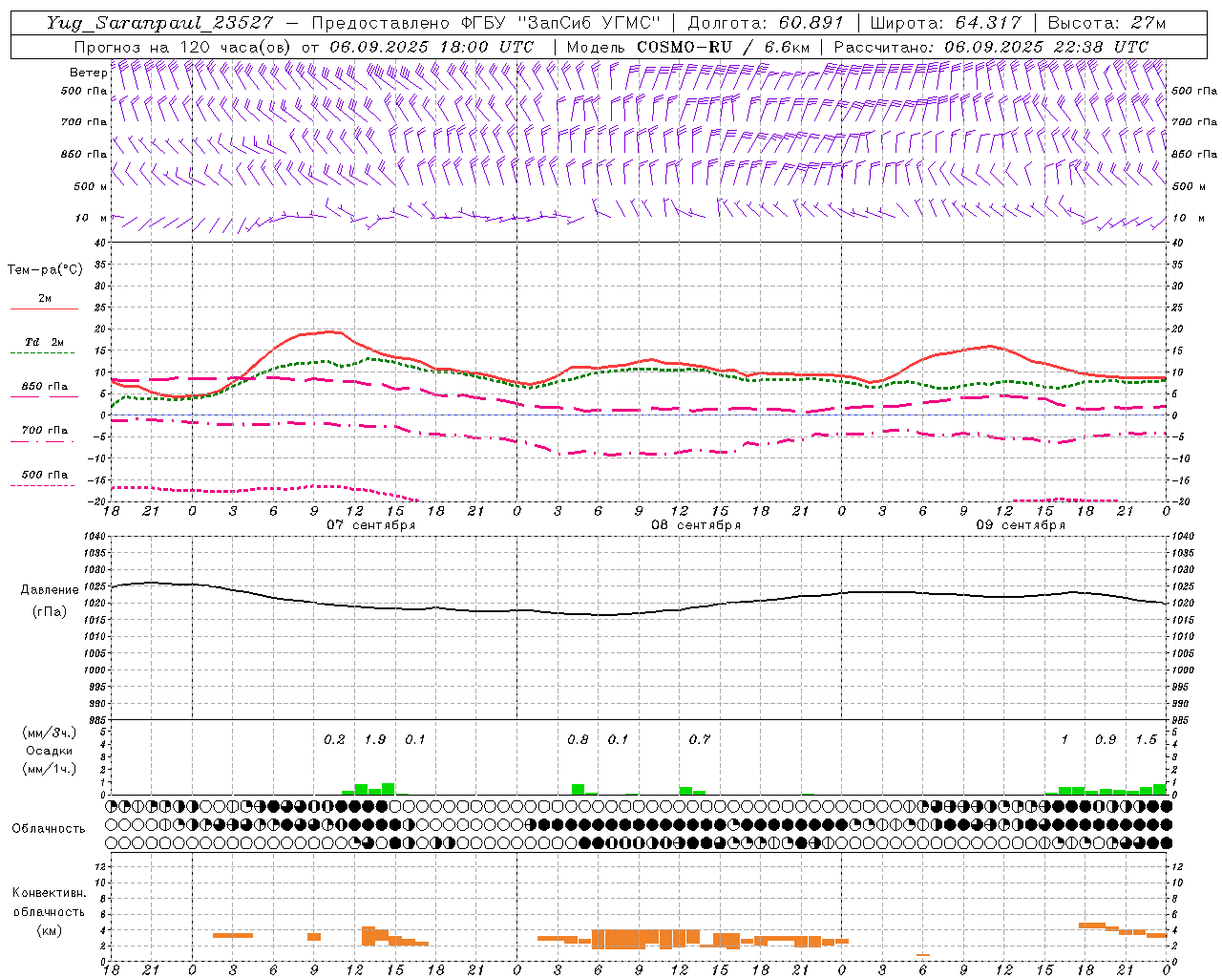Select the elevation text Высота: 27м
1222x978 pixels.
(1106, 23)
